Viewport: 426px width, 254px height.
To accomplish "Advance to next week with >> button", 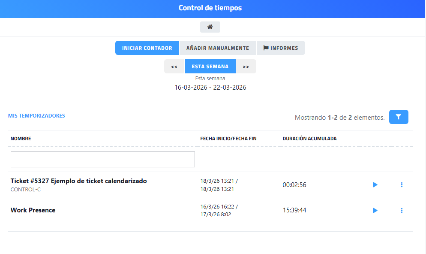I will (x=246, y=67).
